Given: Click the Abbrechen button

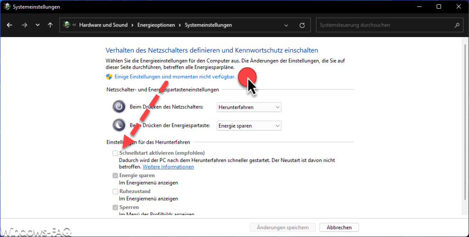Looking at the screenshot, I should click(339, 227).
